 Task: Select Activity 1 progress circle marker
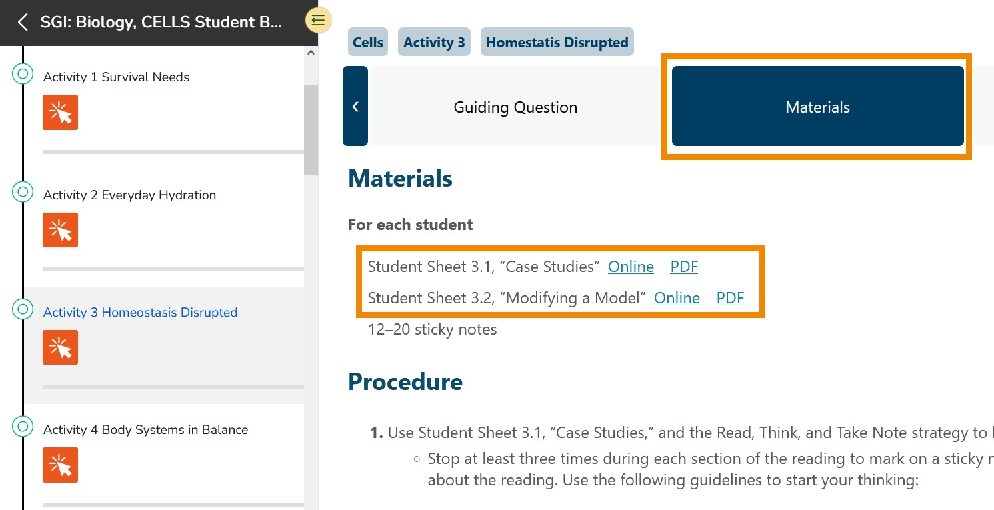(x=23, y=74)
